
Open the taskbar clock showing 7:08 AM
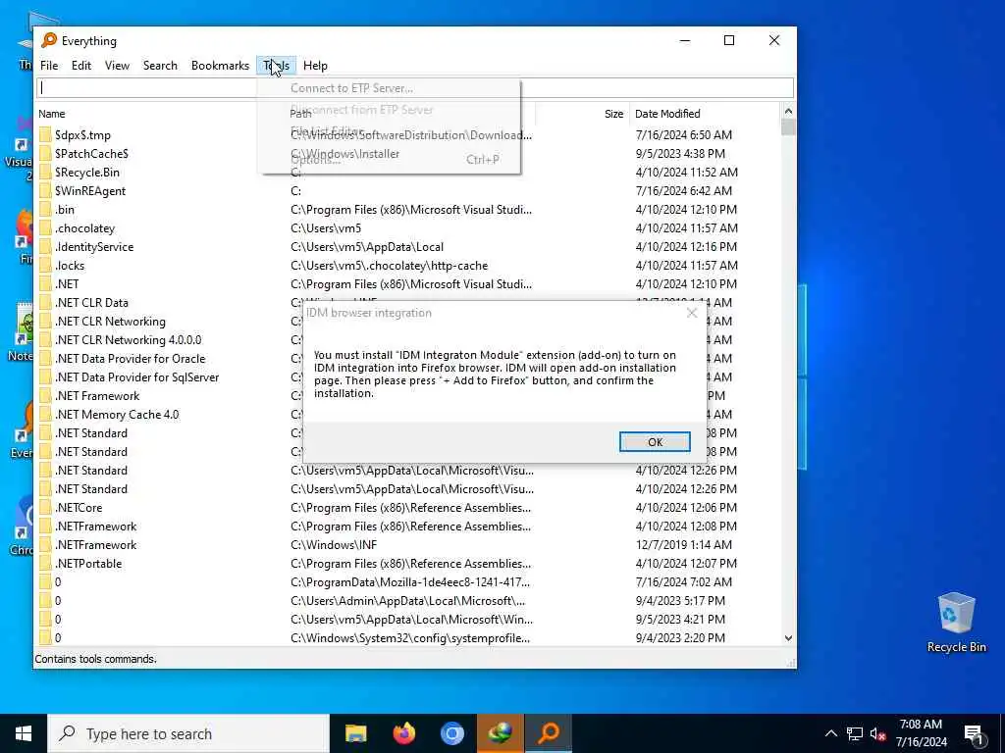coord(921,733)
